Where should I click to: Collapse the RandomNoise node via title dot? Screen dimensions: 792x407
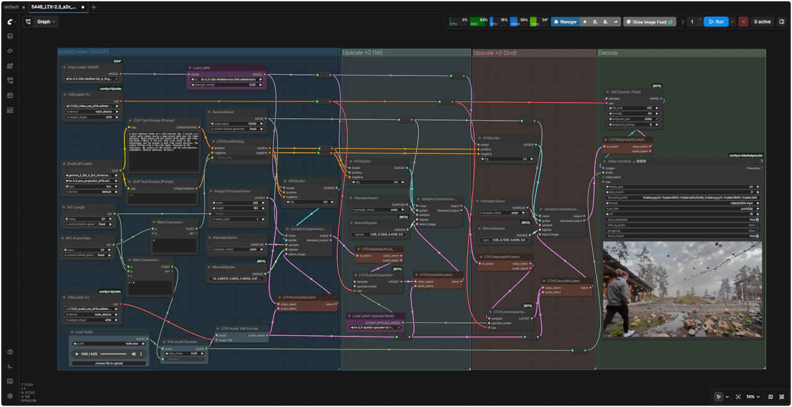[209, 112]
